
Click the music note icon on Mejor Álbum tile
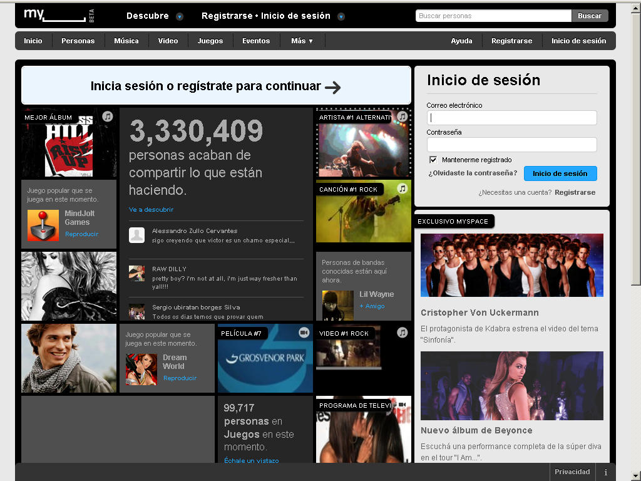108,116
